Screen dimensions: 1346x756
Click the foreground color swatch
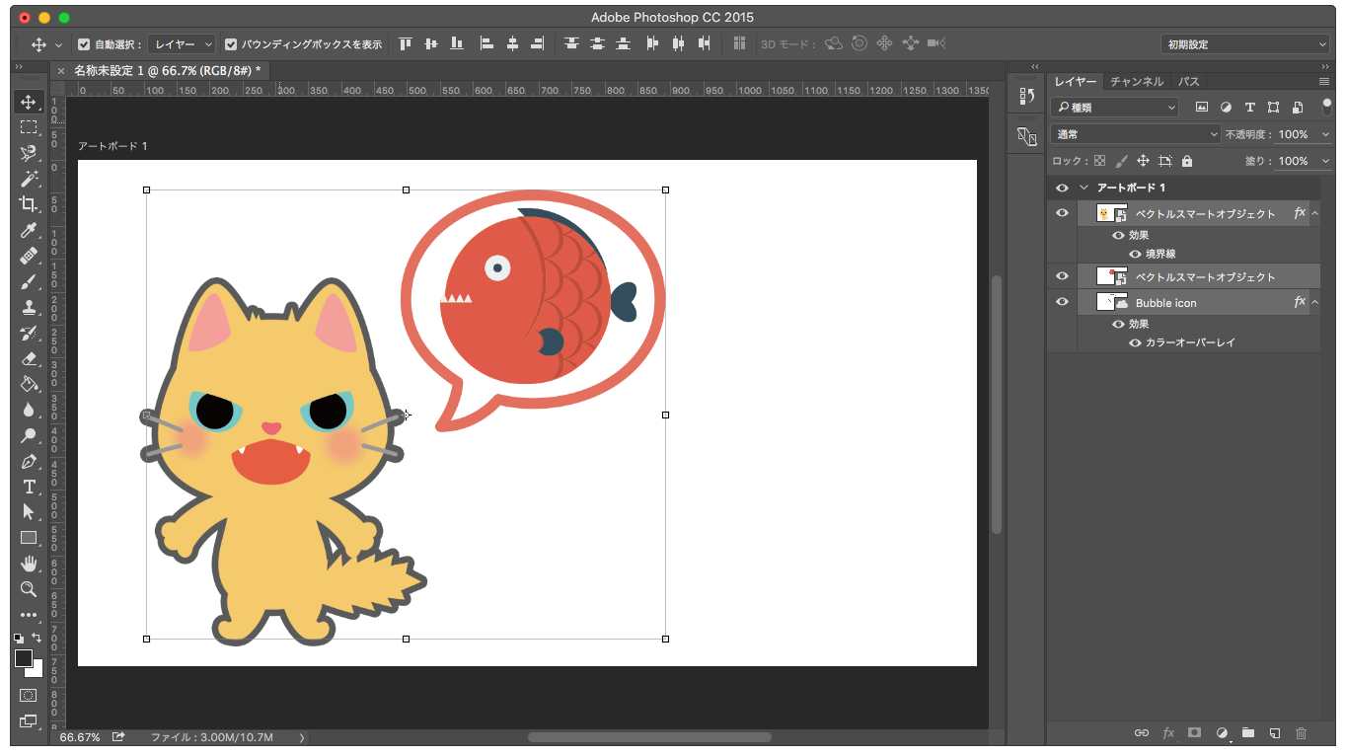(x=23, y=658)
